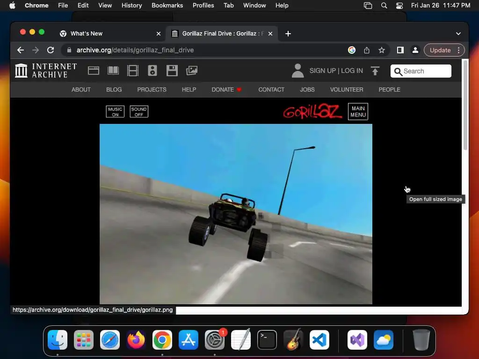The width and height of the screenshot is (479, 359).
Task: Open the CONTACT link
Action: tap(271, 89)
